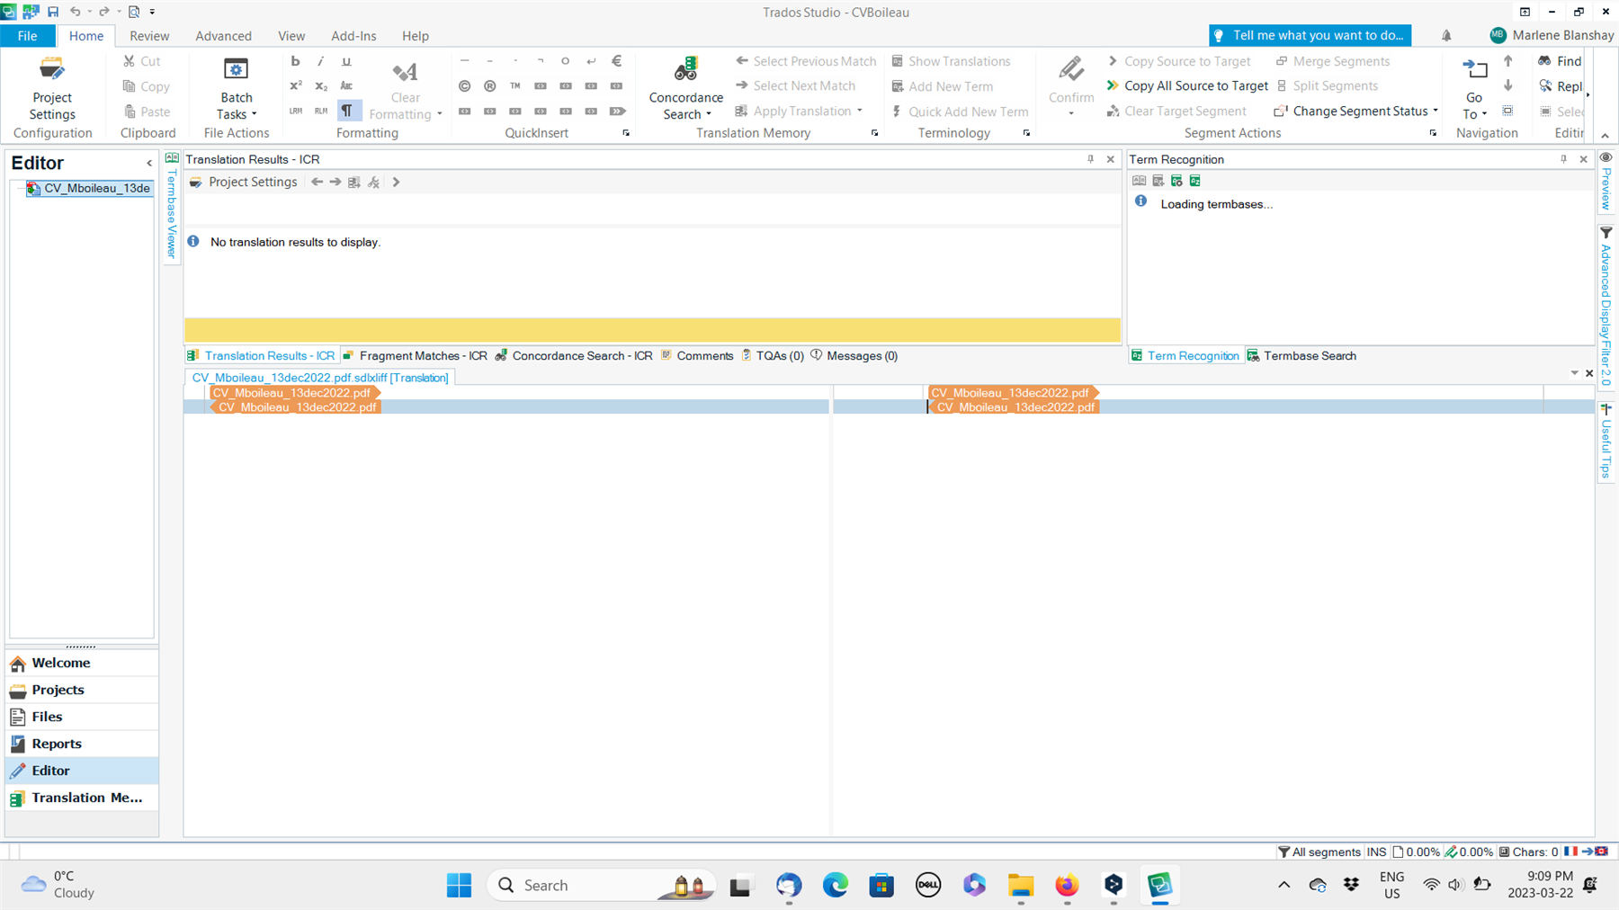
Task: Collapse the Editor navigation pane
Action: tap(149, 163)
